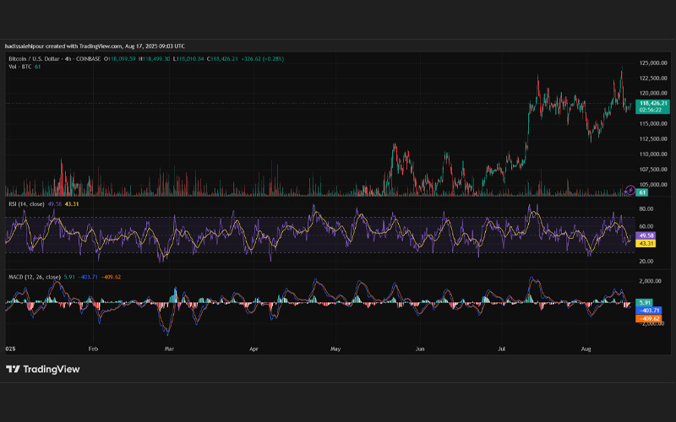
Task: Click the chart creation caption mentioning hadissalehipour
Action: [x=95, y=46]
